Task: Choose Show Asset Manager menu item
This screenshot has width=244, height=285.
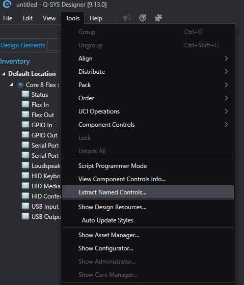Action: [x=148, y=235]
